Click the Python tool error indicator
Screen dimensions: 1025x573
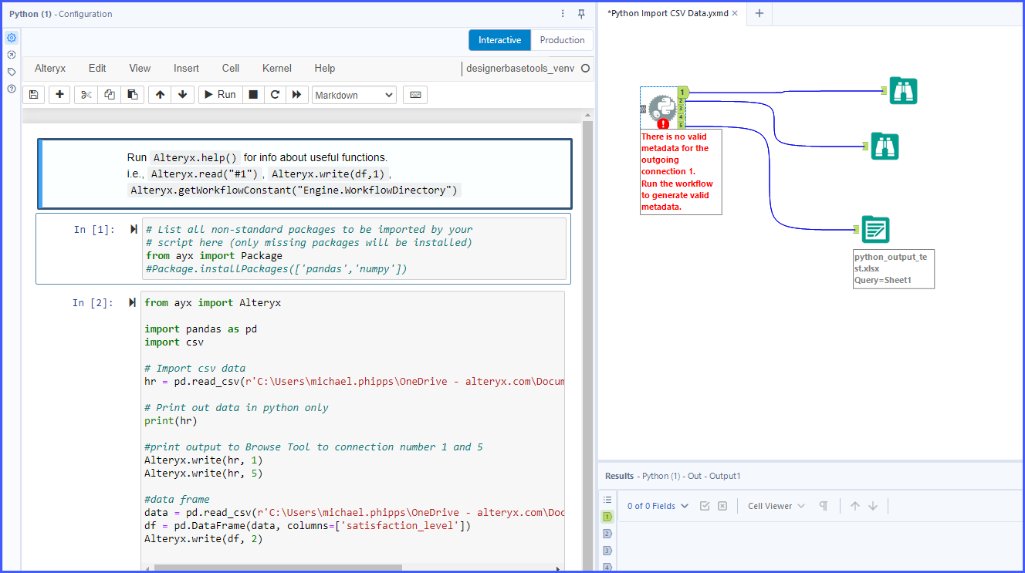[663, 123]
